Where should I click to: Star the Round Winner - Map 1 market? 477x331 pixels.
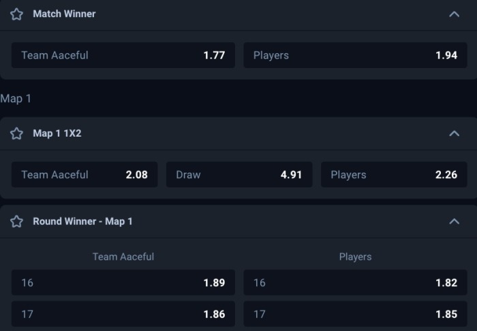[x=16, y=222]
